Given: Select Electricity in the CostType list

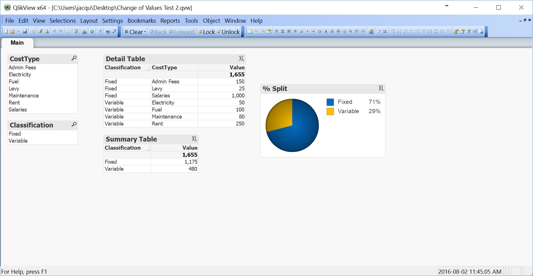Looking at the screenshot, I should point(42,74).
